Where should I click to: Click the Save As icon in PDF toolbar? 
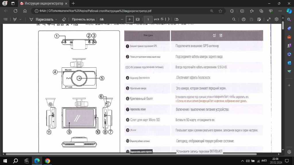click(x=259, y=19)
